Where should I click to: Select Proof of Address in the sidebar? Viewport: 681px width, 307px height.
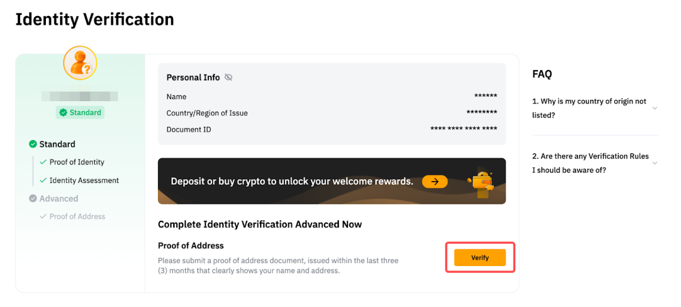77,216
